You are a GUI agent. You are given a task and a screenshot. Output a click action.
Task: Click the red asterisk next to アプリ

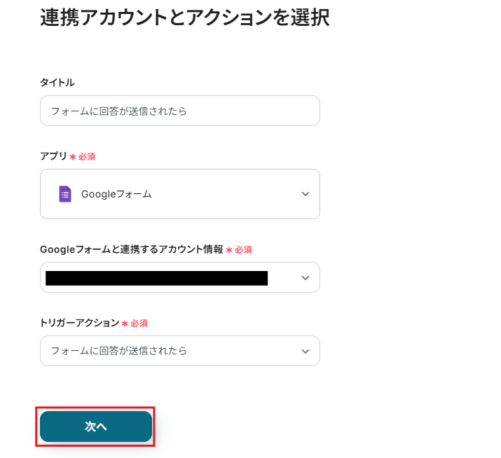click(73, 157)
